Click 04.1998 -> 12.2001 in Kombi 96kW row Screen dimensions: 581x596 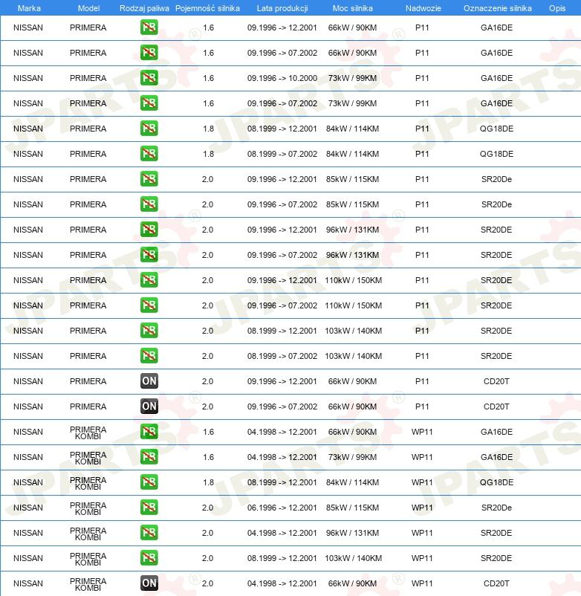(282, 533)
